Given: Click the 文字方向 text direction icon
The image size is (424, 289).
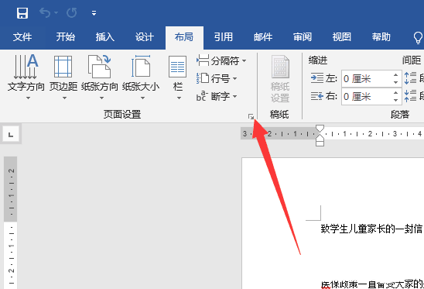Looking at the screenshot, I should point(26,67).
